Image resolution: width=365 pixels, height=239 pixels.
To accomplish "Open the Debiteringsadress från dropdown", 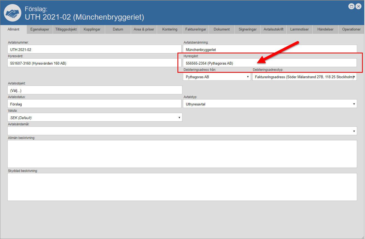I will click(217, 77).
